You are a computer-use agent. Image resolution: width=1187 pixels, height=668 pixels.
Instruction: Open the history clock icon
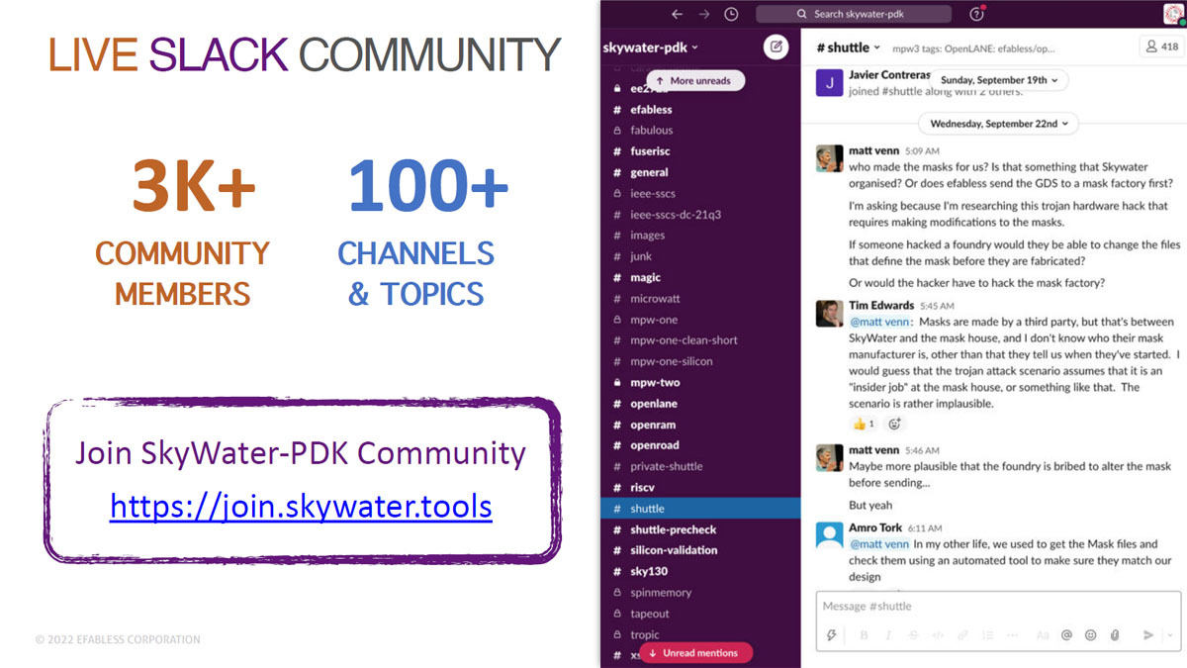click(x=731, y=14)
